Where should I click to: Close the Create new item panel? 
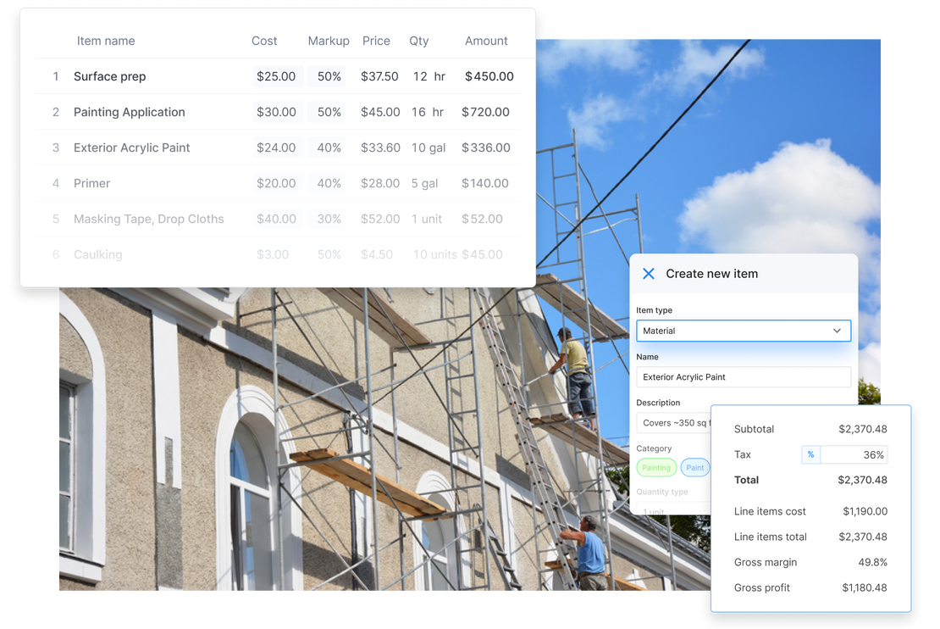click(648, 274)
